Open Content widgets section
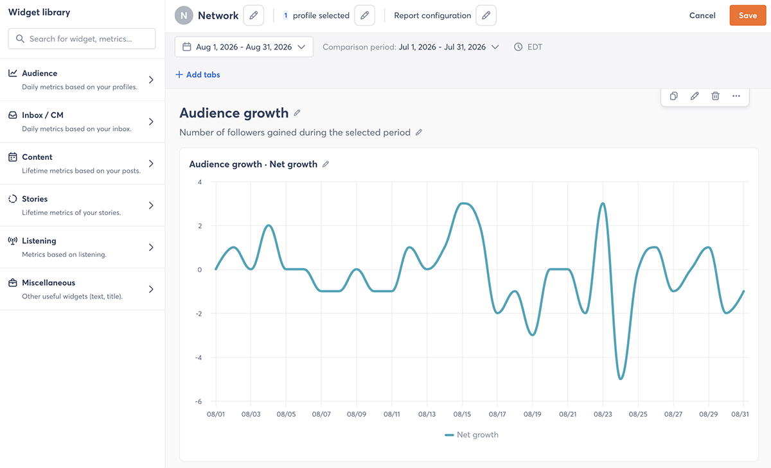The width and height of the screenshot is (771, 468). coord(82,164)
